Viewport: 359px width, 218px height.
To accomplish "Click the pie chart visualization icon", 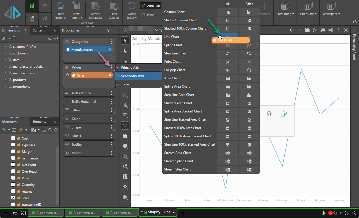I will coord(125,146).
